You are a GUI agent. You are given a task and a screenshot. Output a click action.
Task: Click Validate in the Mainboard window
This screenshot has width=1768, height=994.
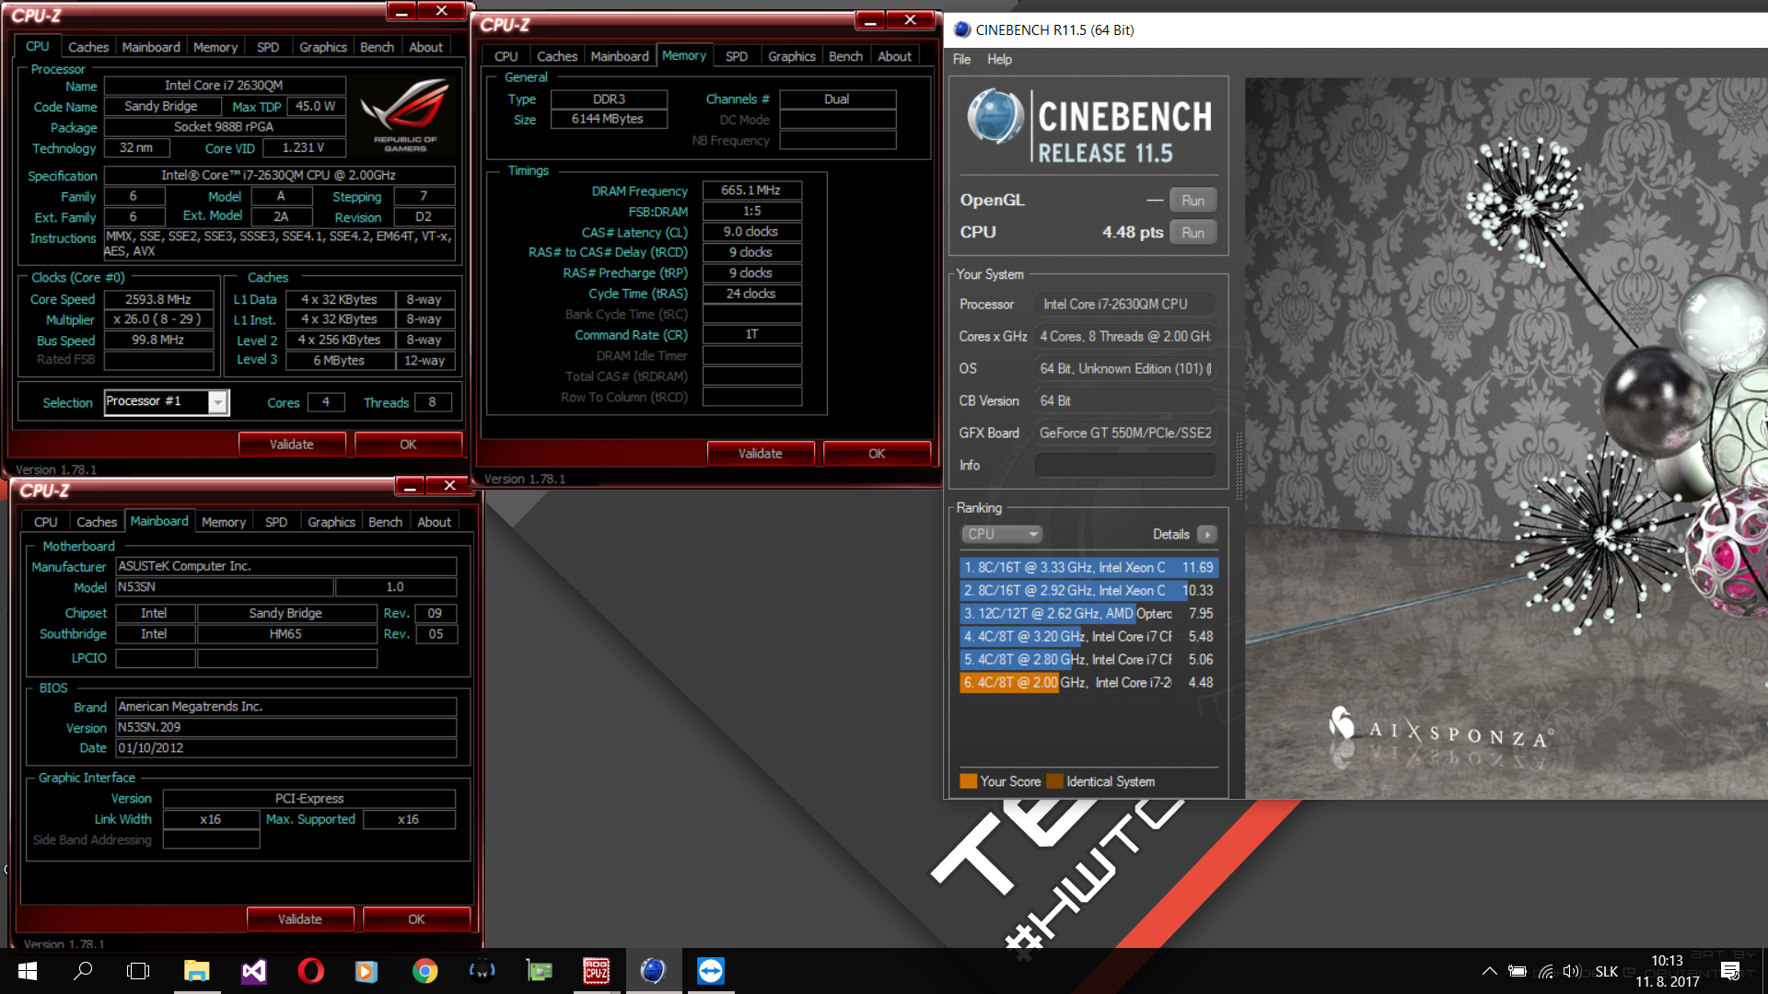pyautogui.click(x=300, y=919)
